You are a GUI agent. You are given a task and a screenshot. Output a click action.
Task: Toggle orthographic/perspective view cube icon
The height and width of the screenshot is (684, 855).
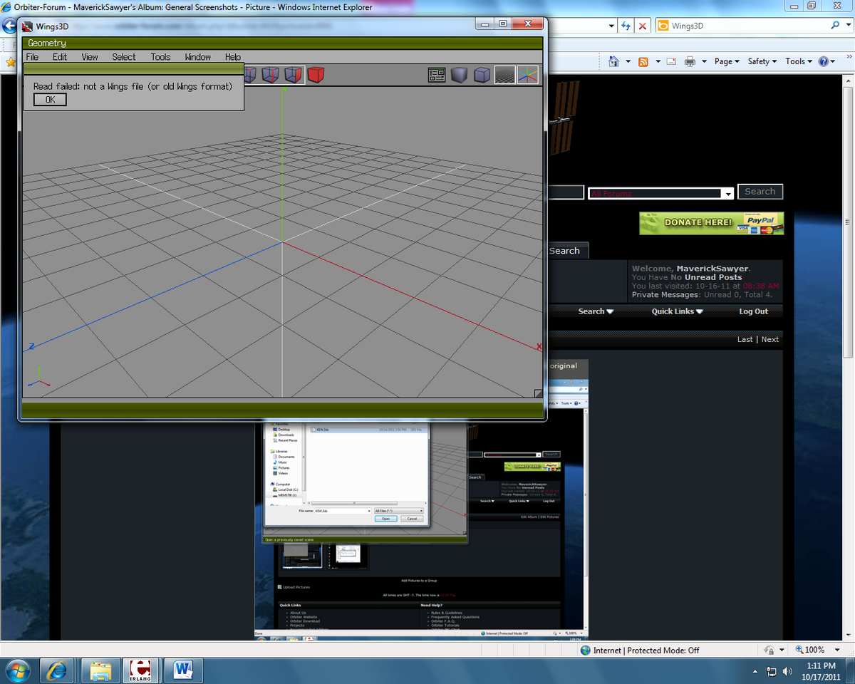coord(482,75)
